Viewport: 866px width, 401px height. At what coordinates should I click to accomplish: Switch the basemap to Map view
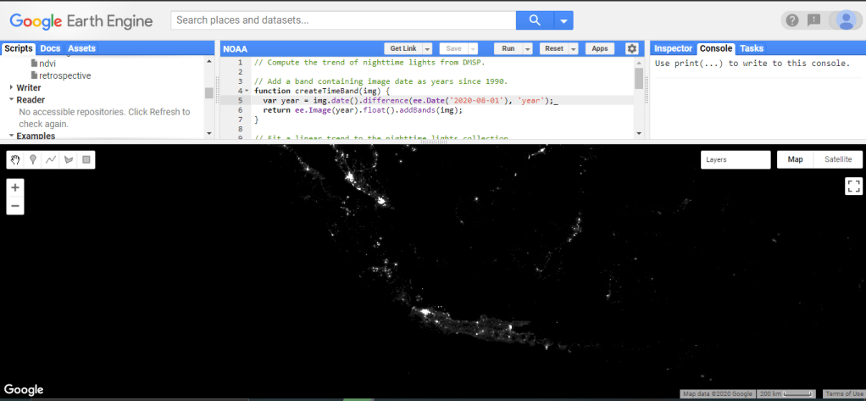point(795,159)
